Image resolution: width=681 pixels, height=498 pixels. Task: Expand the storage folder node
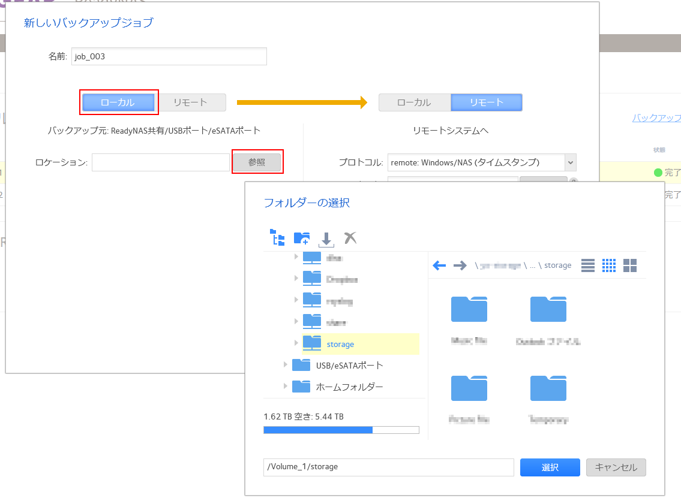click(296, 343)
